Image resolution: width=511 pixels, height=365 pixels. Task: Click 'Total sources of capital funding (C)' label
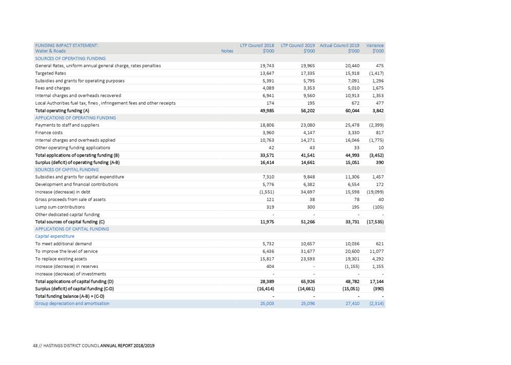[x=70, y=222]
